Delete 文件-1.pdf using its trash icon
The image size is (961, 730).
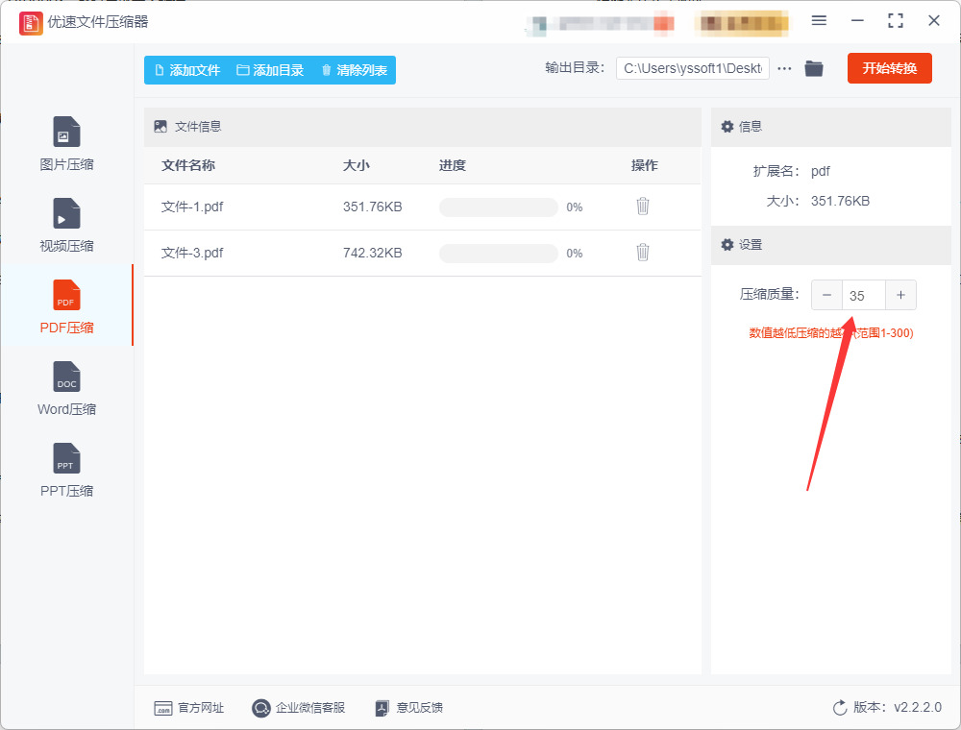pos(642,207)
